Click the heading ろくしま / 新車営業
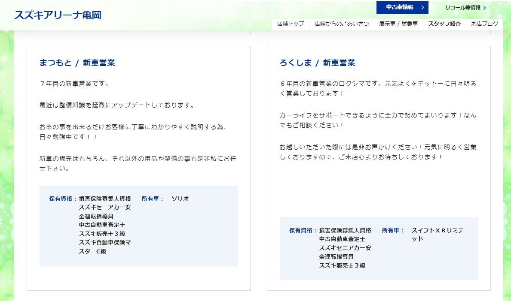 click(318, 63)
